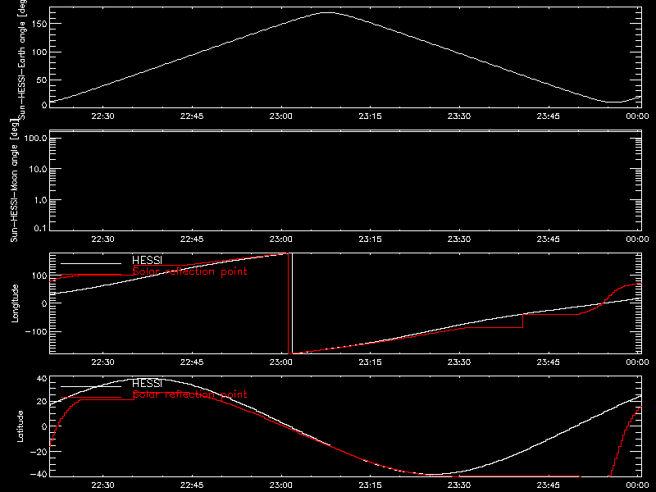Click 00:00 label under Latitude plot
The image size is (656, 492).
pyautogui.click(x=637, y=485)
